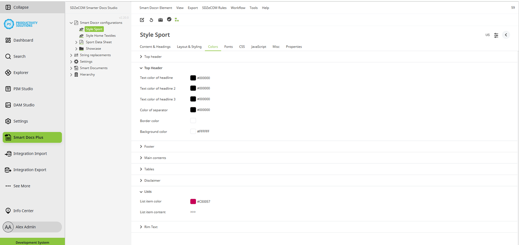Click the Sport Data Sheet PDF icon

[81, 42]
